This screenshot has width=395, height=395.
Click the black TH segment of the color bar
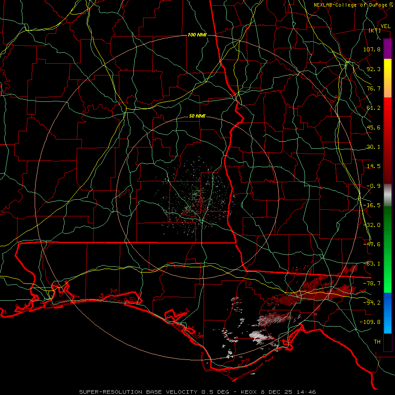(388, 342)
